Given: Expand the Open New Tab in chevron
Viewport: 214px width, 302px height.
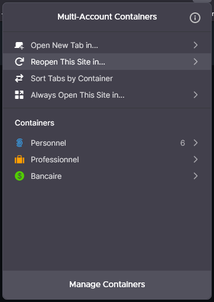Looking at the screenshot, I should coord(196,45).
